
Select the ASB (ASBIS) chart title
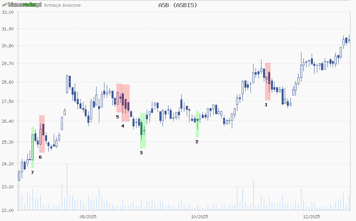[x=178, y=5]
